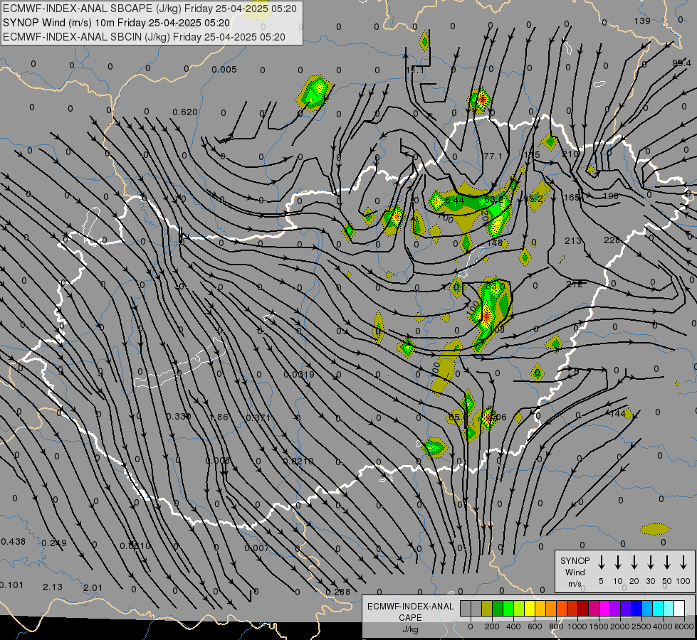Click the 148 value on the map

click(495, 243)
